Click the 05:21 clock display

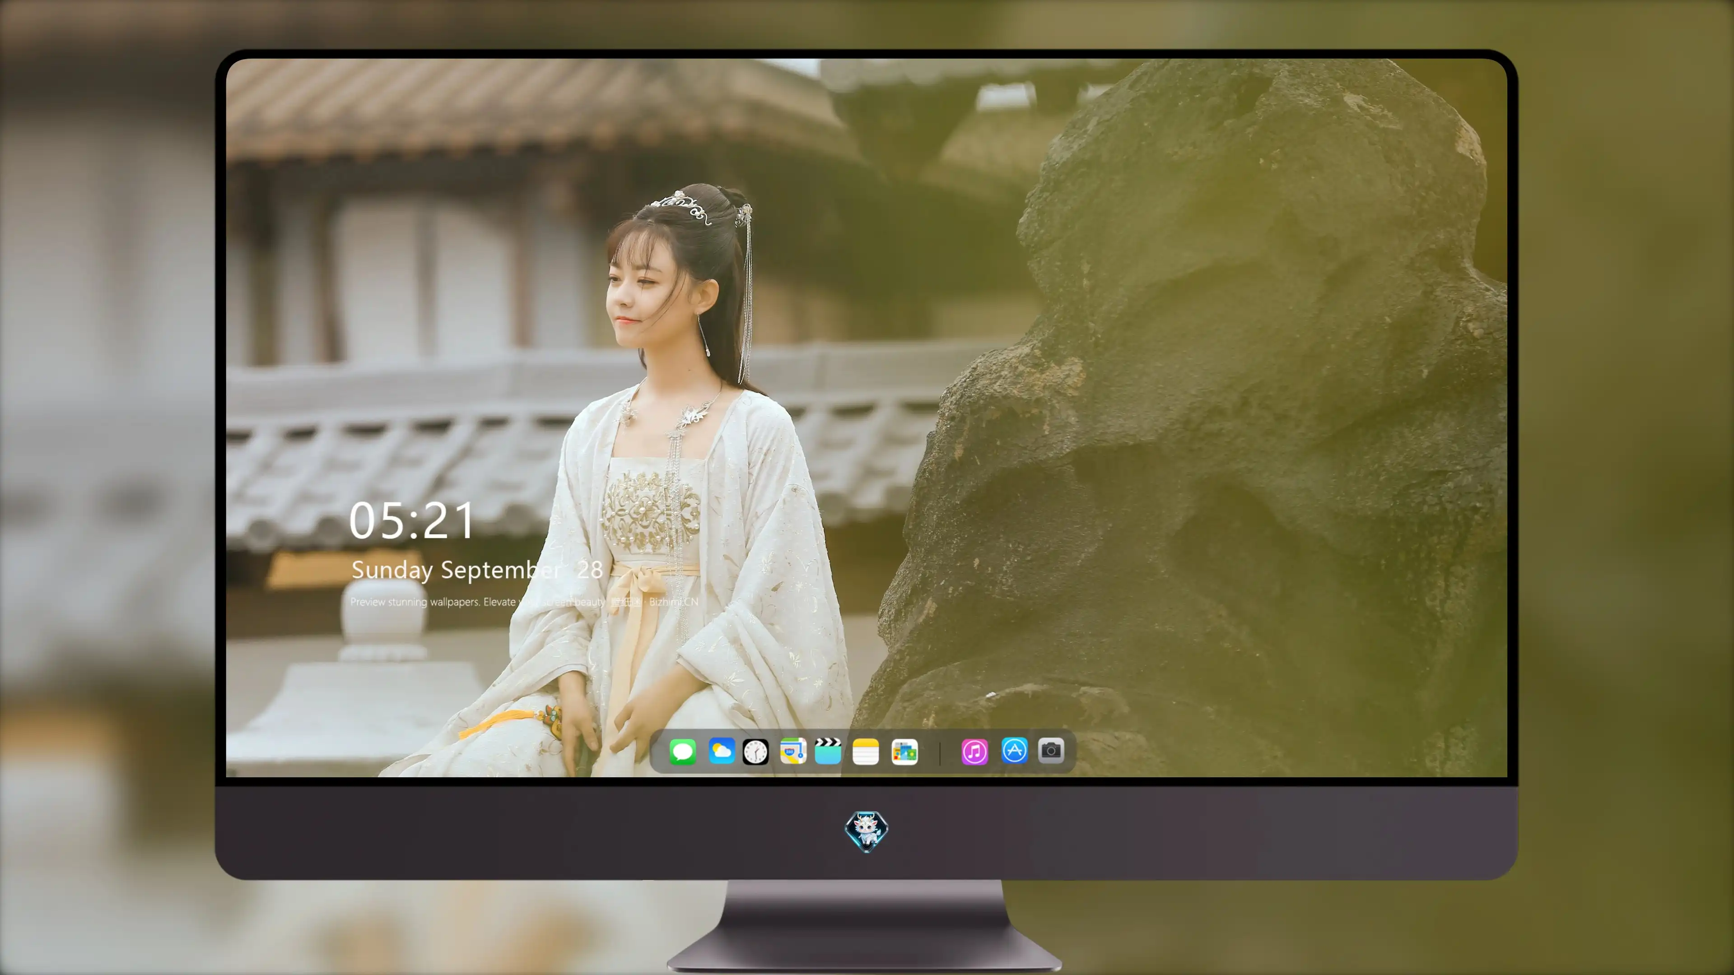(x=411, y=521)
